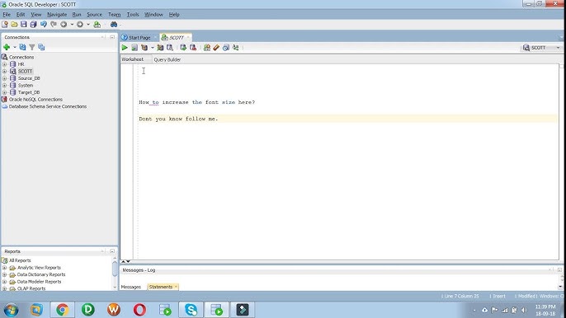The height and width of the screenshot is (318, 566).
Task: Select the Messages tab in log panel
Action: [130, 287]
